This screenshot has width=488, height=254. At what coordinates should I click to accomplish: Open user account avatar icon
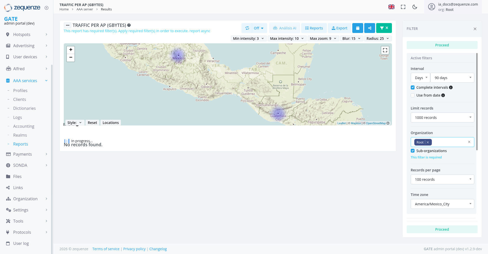(432, 7)
